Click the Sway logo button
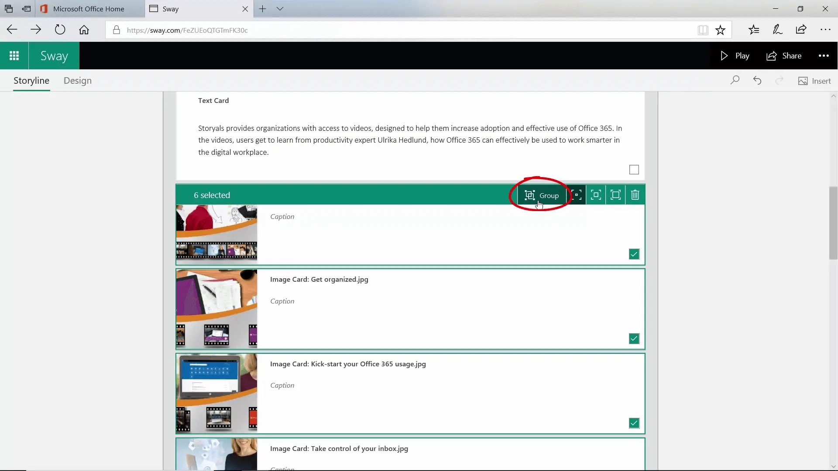This screenshot has height=471, width=838. click(x=54, y=56)
